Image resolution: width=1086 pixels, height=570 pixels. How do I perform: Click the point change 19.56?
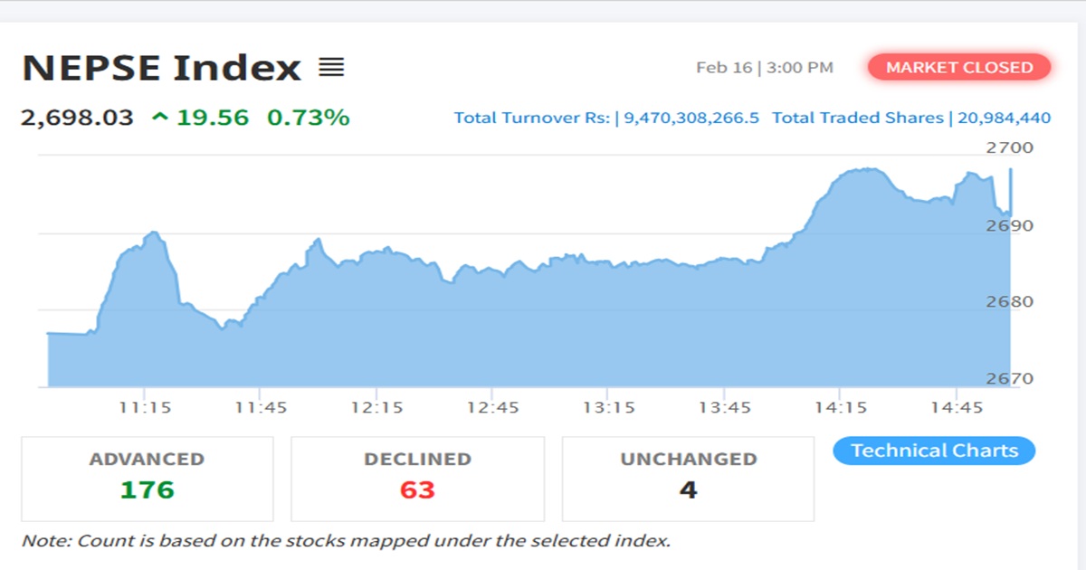pyautogui.click(x=212, y=117)
